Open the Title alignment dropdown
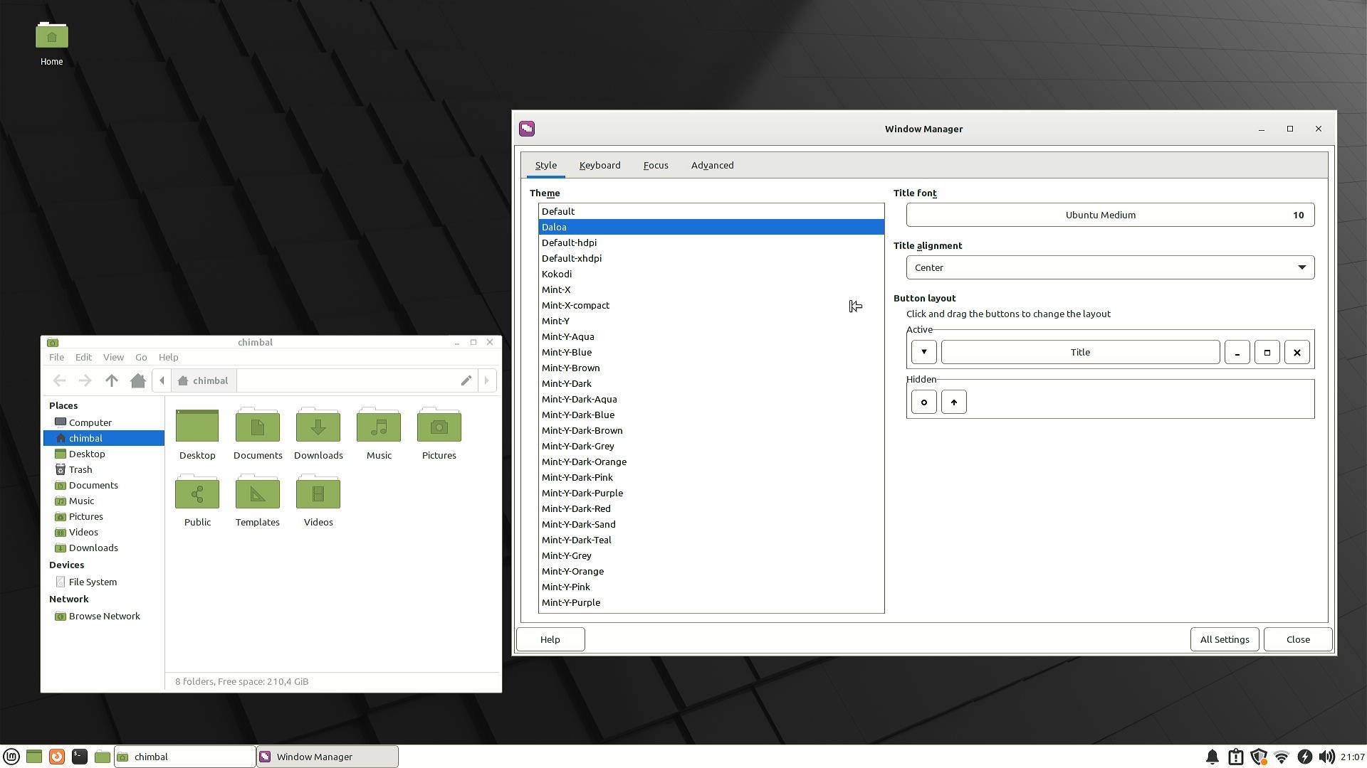This screenshot has width=1367, height=768. [x=1110, y=267]
